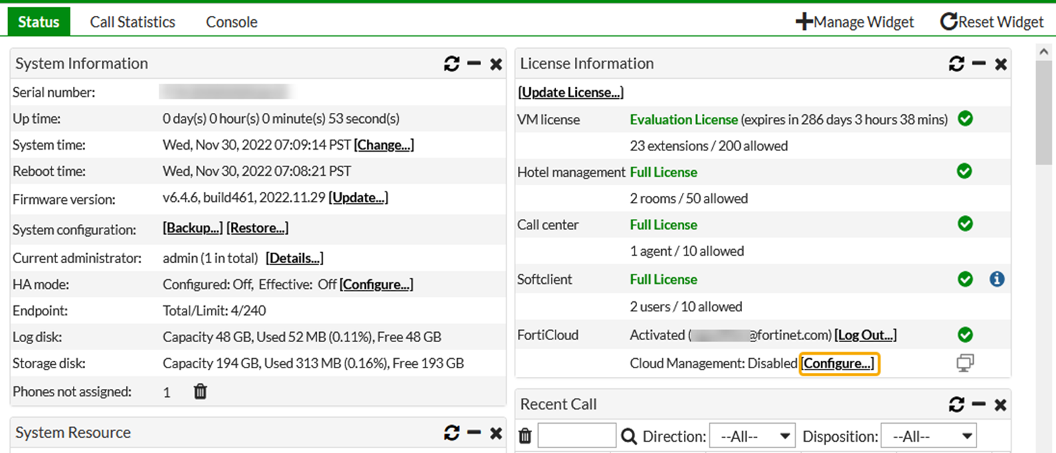The image size is (1056, 453).
Task: Open the Disposition dropdown
Action: [x=929, y=436]
